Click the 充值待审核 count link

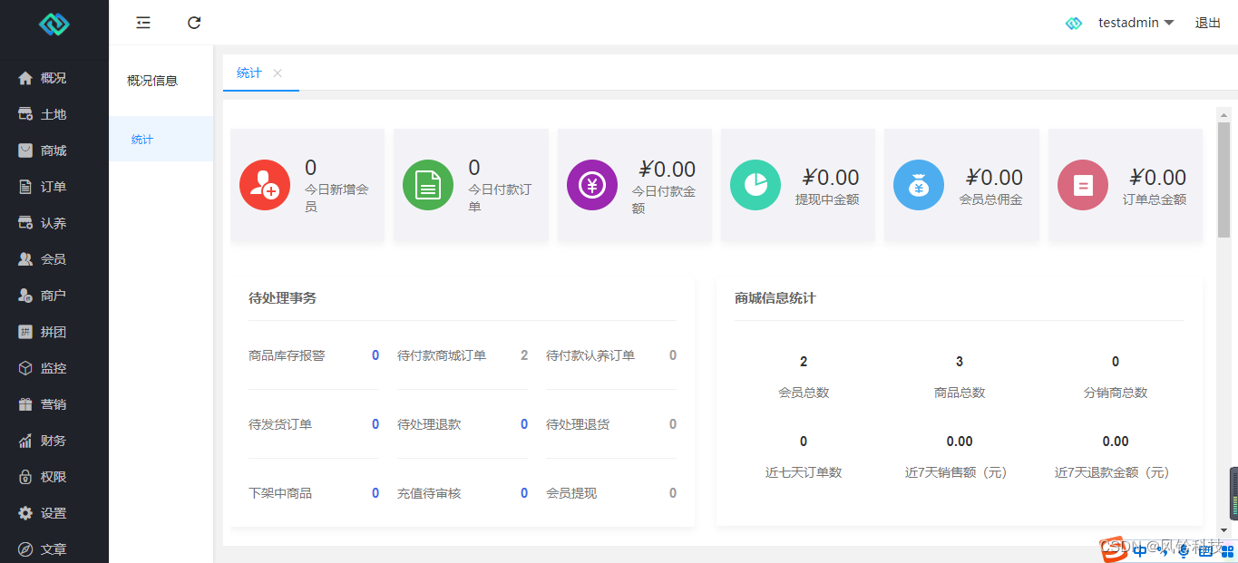tap(524, 493)
